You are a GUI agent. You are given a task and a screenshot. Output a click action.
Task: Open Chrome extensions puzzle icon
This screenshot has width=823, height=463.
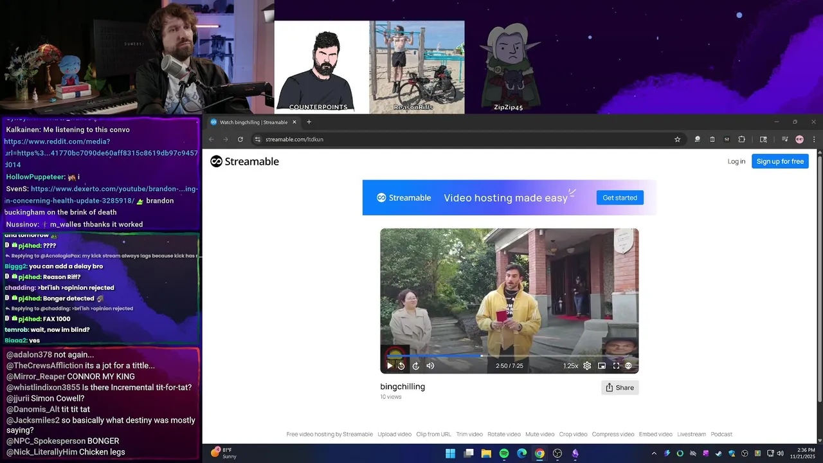741,140
